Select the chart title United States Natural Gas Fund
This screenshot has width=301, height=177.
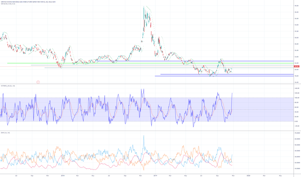pyautogui.click(x=28, y=2)
